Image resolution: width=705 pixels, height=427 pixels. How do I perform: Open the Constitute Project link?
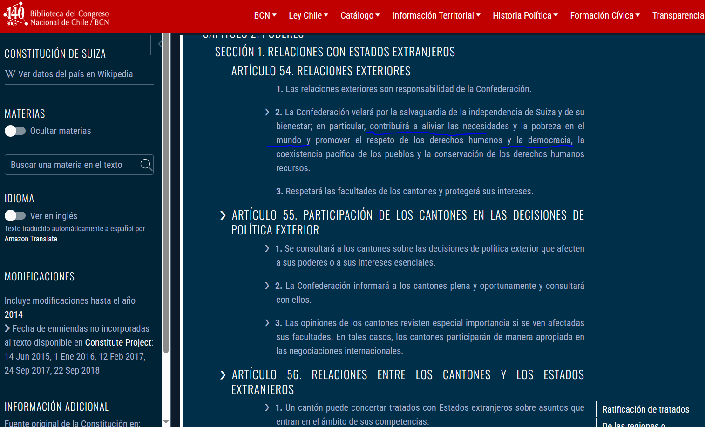(x=118, y=342)
